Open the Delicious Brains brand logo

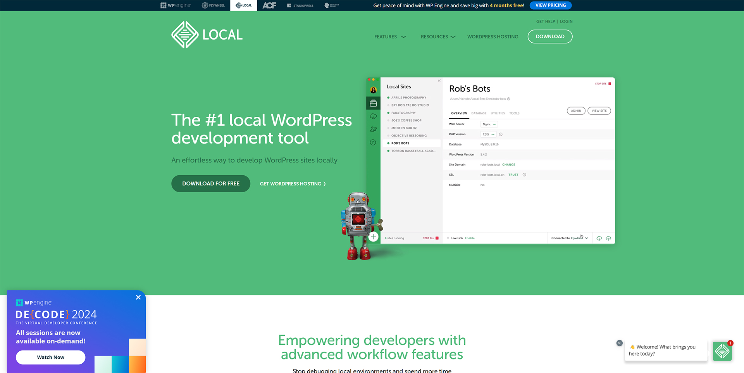coord(332,5)
